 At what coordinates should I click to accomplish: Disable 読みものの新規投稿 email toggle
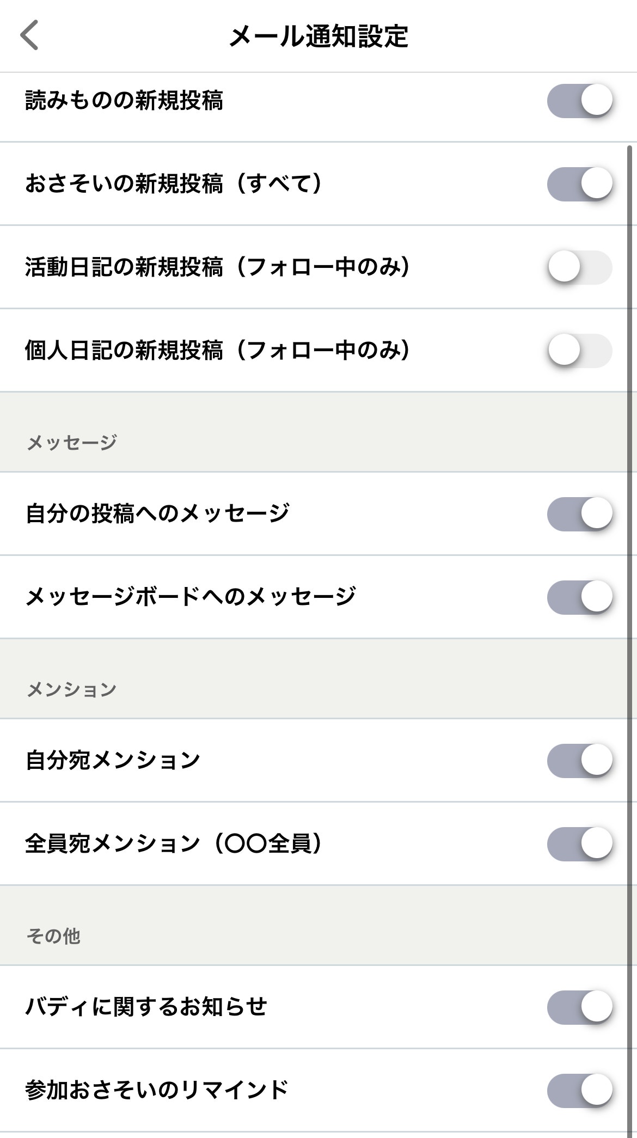coord(579,101)
